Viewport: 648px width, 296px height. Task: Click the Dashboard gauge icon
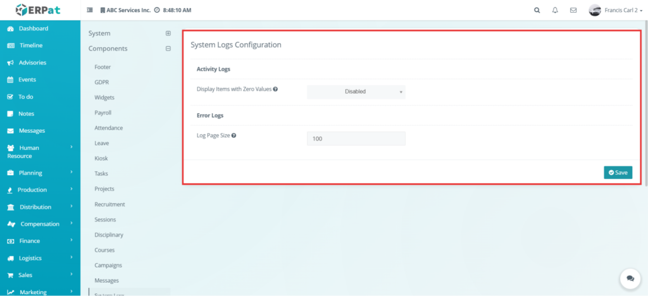tap(11, 29)
